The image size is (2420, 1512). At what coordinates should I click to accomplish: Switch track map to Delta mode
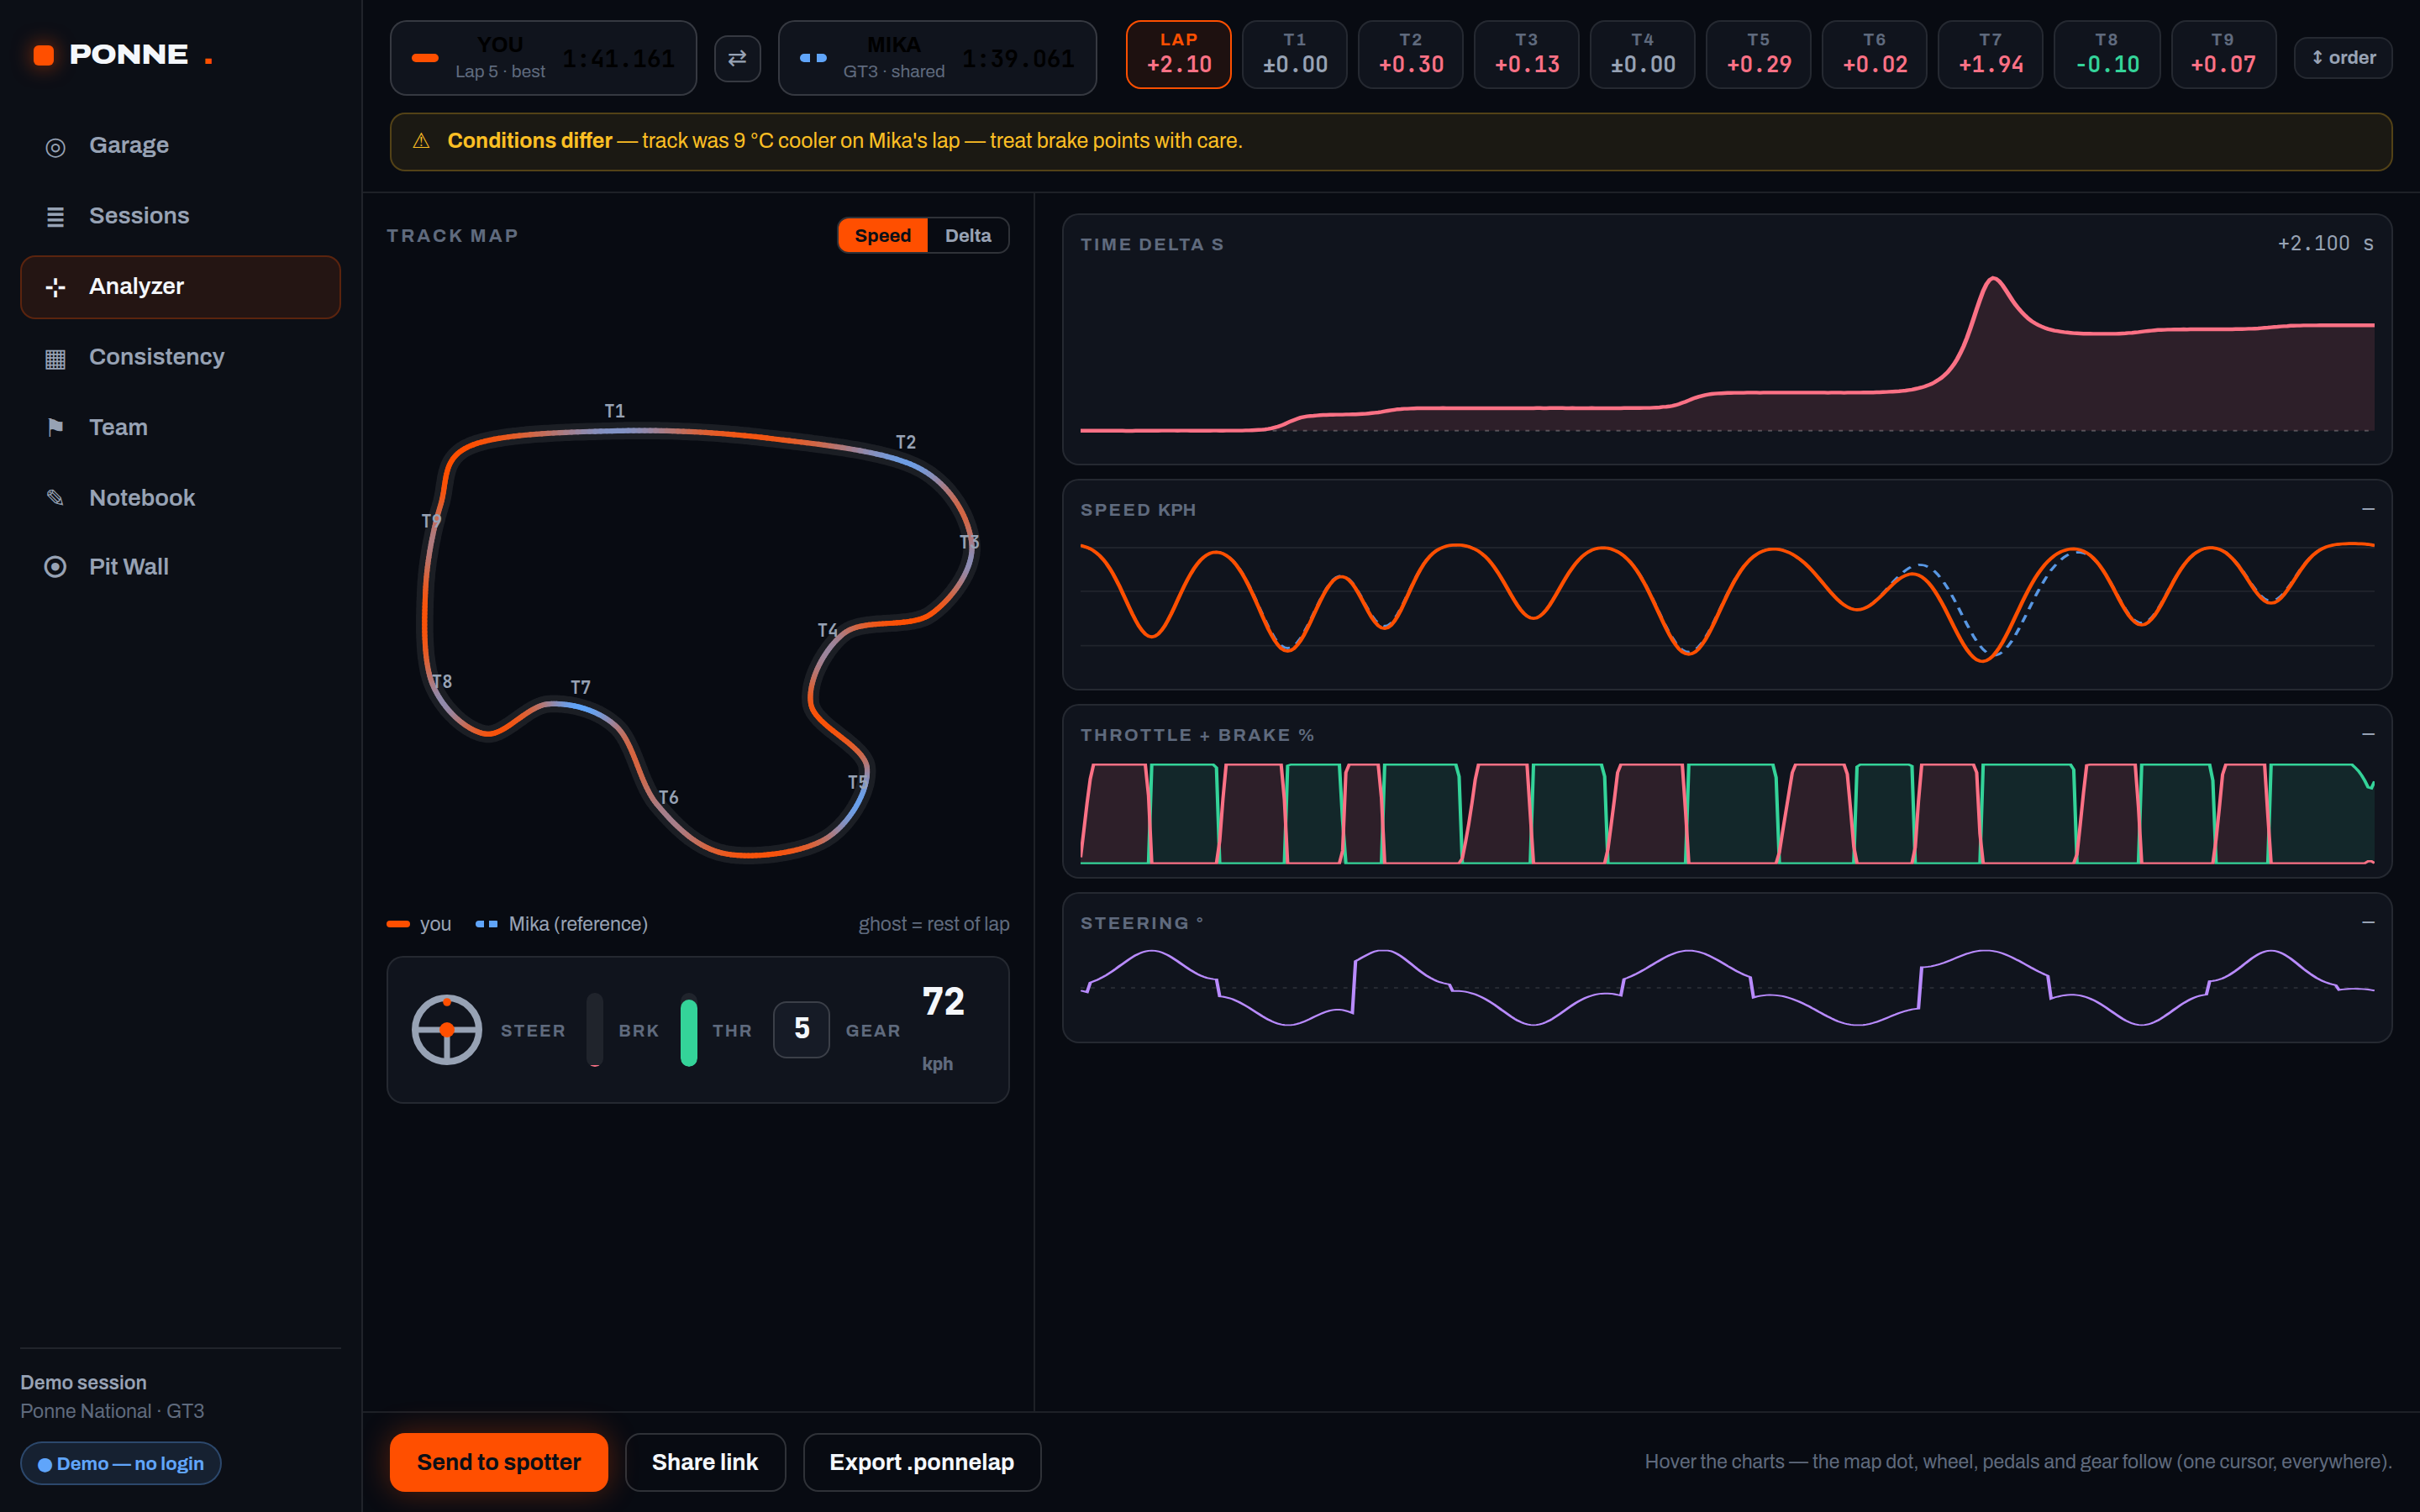968,236
